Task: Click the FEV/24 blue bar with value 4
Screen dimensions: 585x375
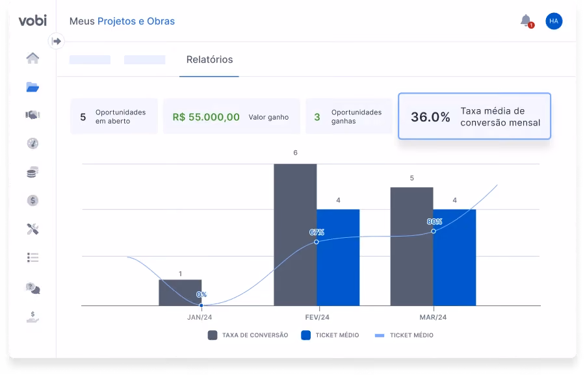Action: (338, 257)
